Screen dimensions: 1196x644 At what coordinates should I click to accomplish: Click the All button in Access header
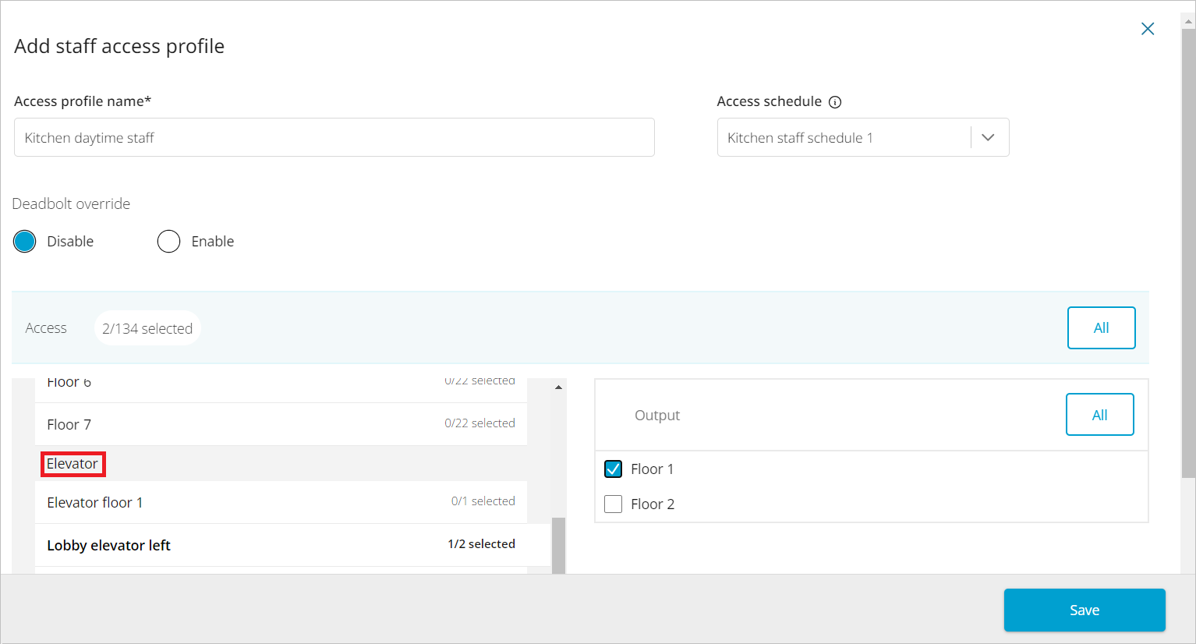(x=1101, y=328)
